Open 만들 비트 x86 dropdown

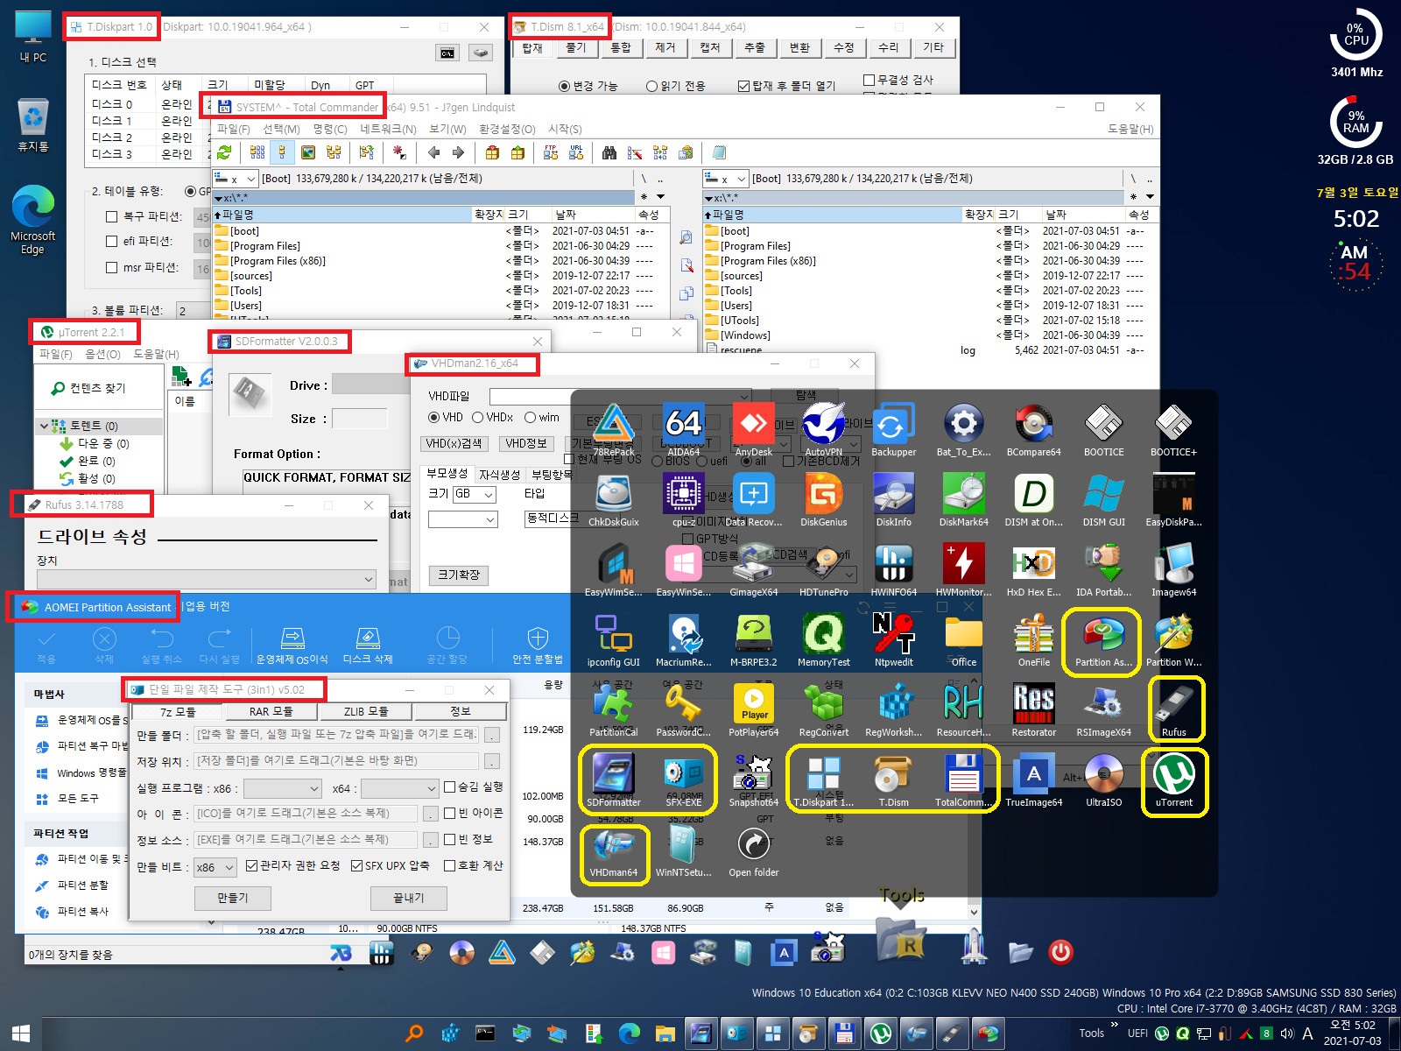[215, 867]
